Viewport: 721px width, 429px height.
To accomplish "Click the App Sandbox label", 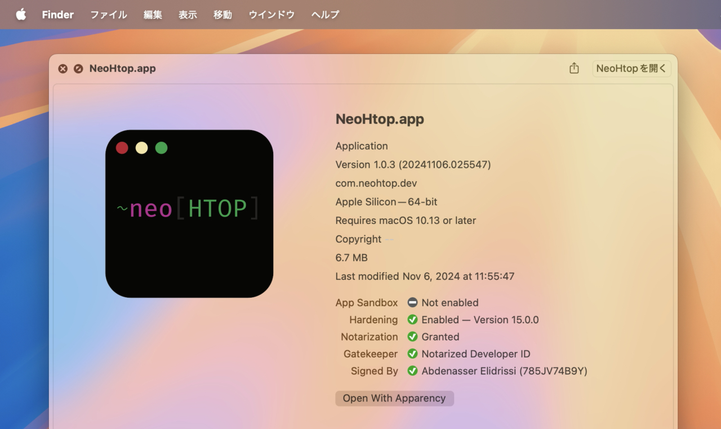I will click(367, 302).
